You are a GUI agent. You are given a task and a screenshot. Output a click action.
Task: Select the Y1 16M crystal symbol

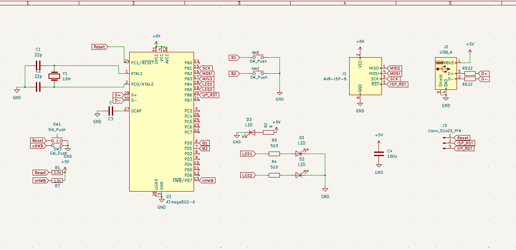[54, 76]
